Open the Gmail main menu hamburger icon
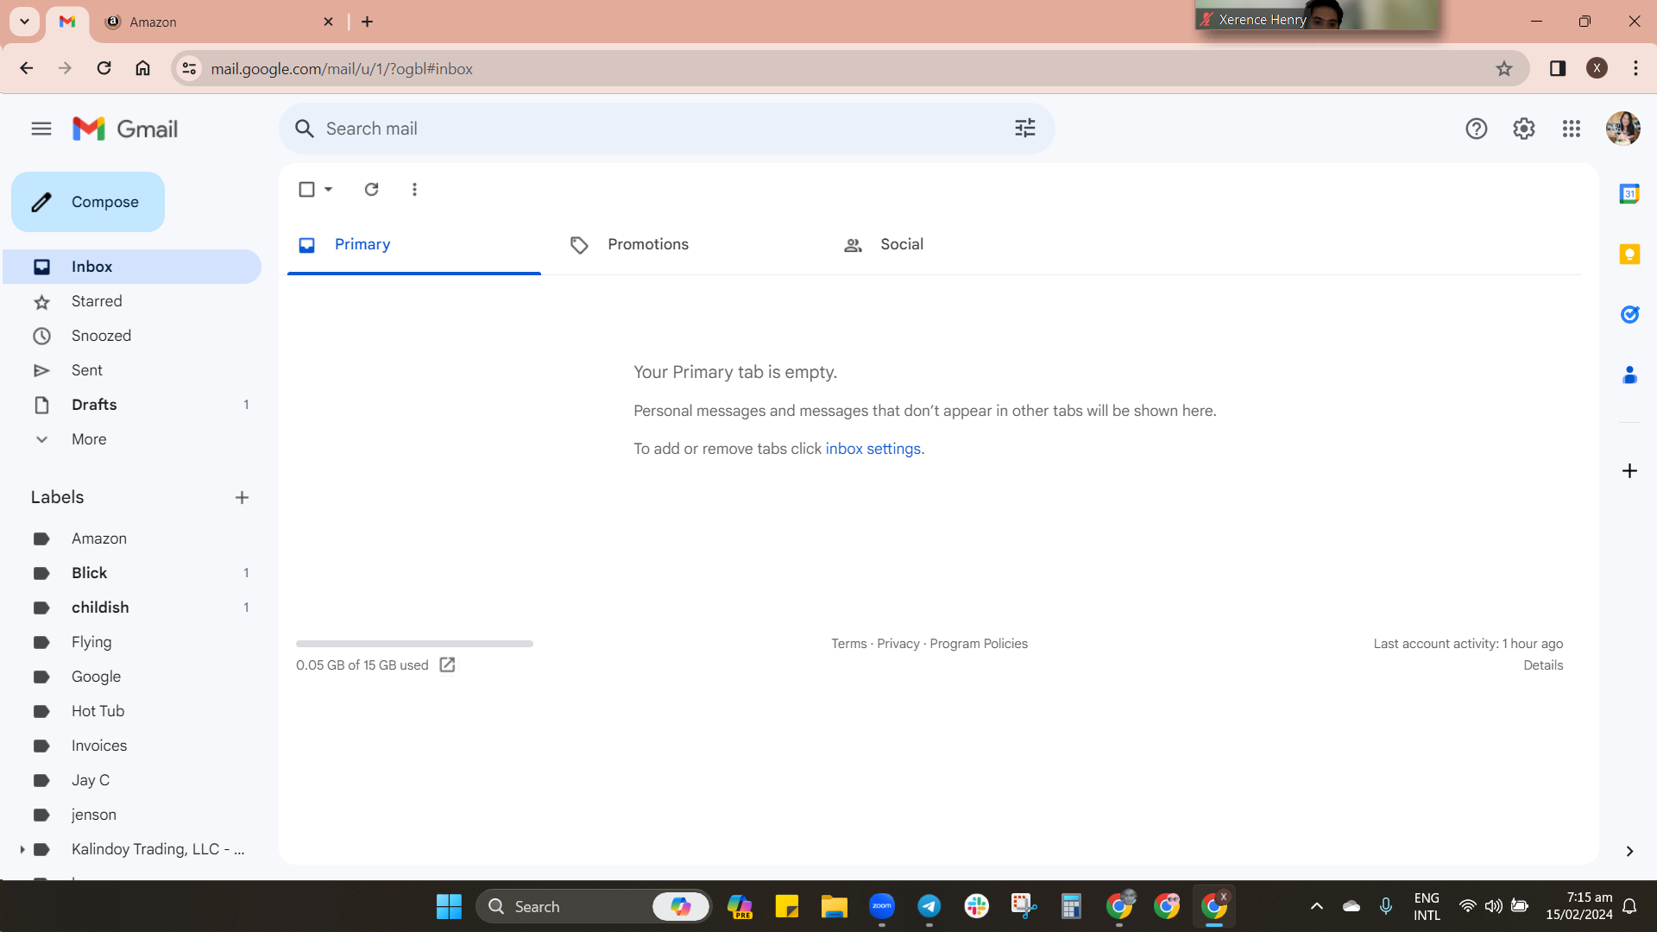 (41, 129)
